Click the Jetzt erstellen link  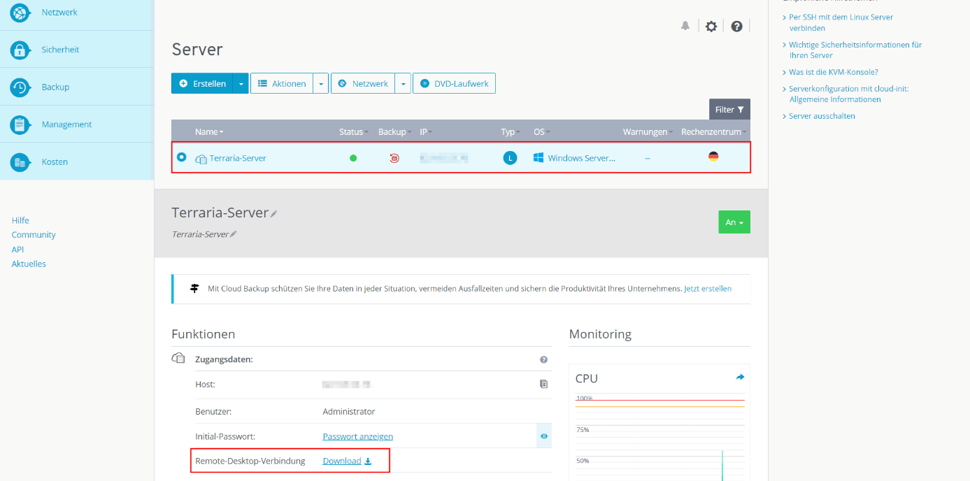point(708,288)
